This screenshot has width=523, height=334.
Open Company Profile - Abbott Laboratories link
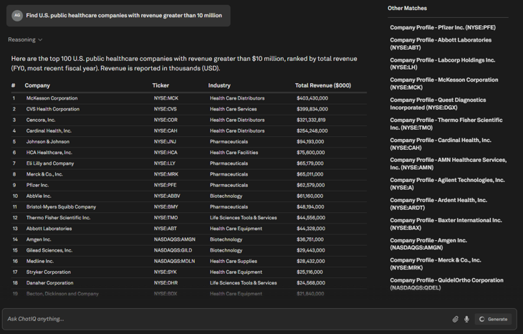coord(441,44)
